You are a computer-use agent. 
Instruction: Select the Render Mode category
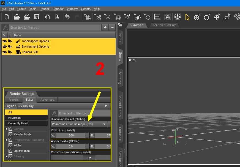pos(26,134)
